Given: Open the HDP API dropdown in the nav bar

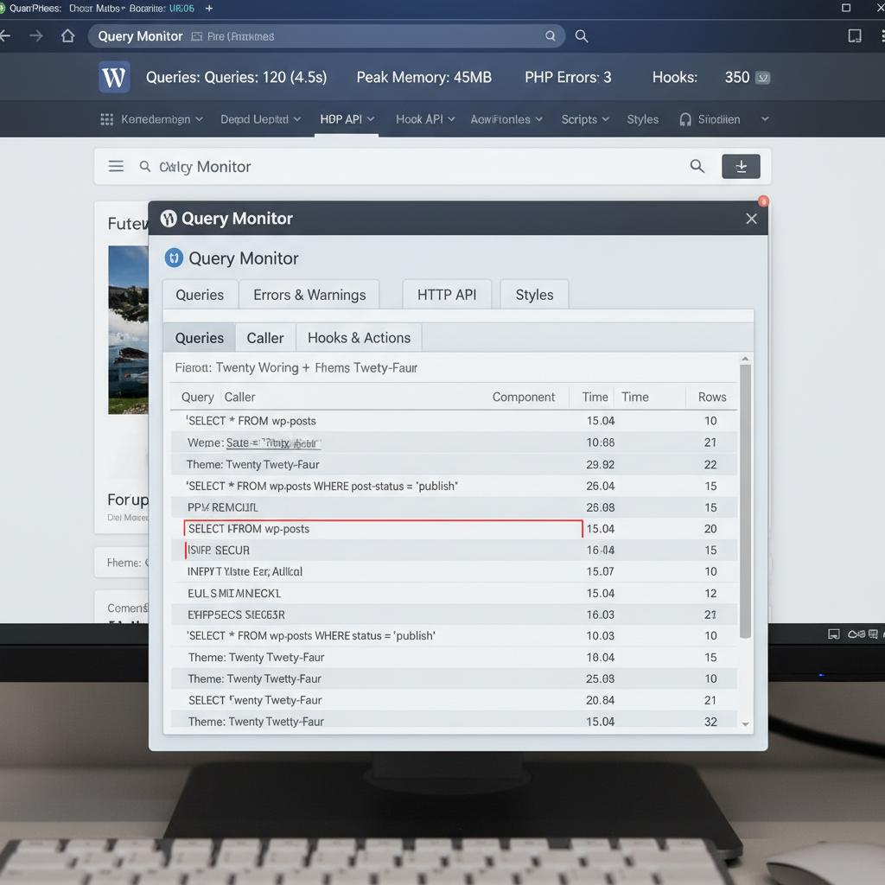Looking at the screenshot, I should click(347, 118).
